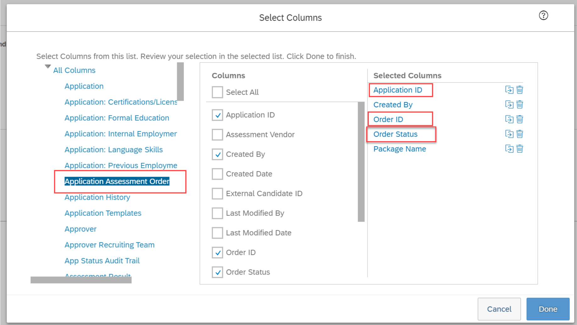Image resolution: width=577 pixels, height=325 pixels.
Task: Click Created By in Selected Columns
Action: pos(393,105)
